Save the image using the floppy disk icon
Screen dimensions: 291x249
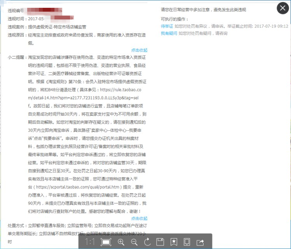click(x=160, y=242)
